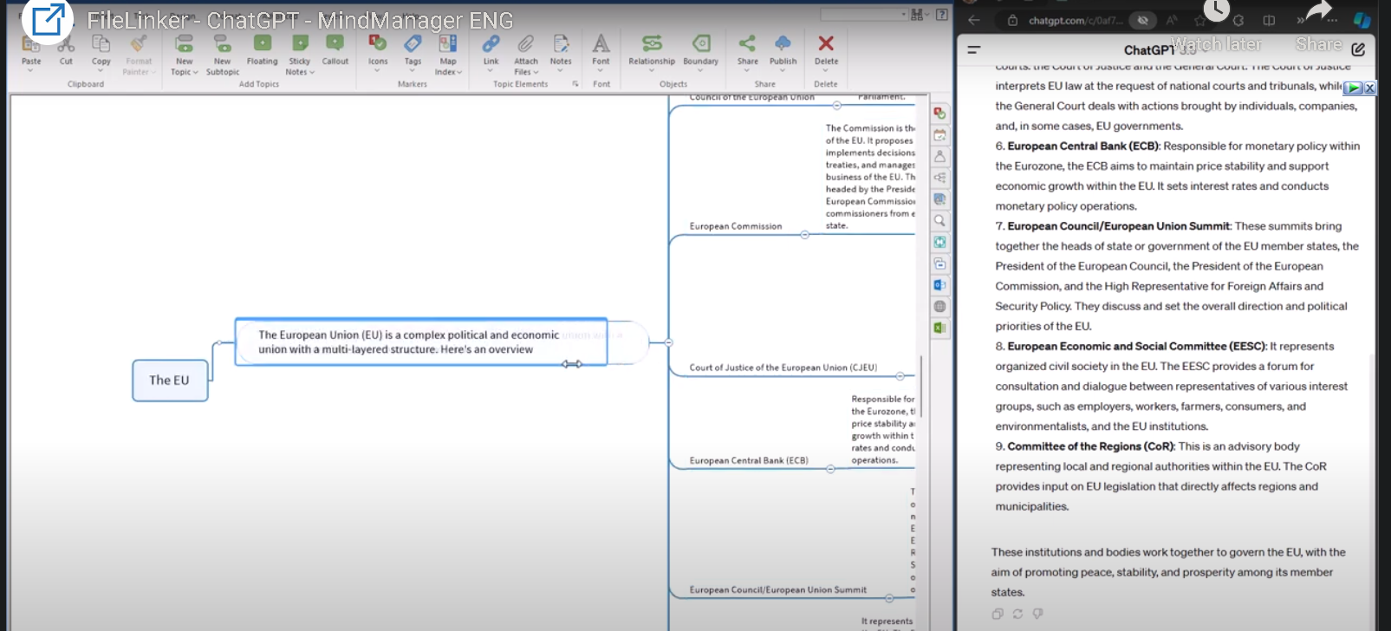Click the Paste icon in Clipboard group
Image resolution: width=1391 pixels, height=631 pixels.
point(31,45)
